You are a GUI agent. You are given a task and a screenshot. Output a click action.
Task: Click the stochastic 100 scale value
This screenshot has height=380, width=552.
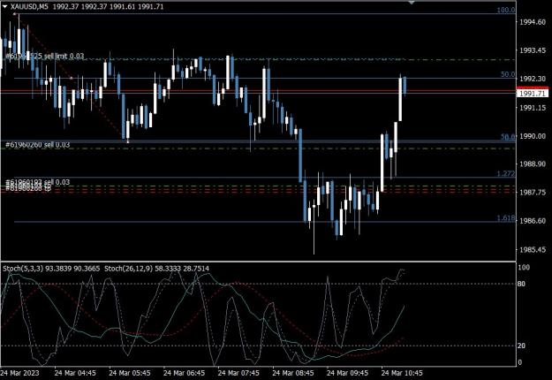[x=524, y=267]
